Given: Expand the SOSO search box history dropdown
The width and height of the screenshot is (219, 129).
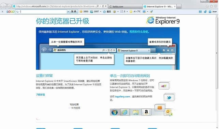Looking at the screenshot, I should (x=68, y=12).
